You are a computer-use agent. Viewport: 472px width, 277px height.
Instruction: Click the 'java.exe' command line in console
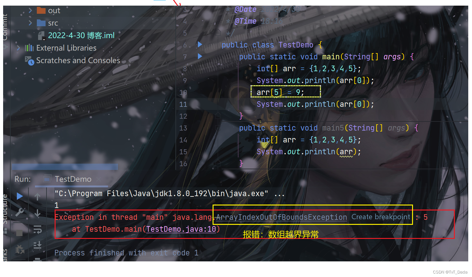[x=170, y=194]
